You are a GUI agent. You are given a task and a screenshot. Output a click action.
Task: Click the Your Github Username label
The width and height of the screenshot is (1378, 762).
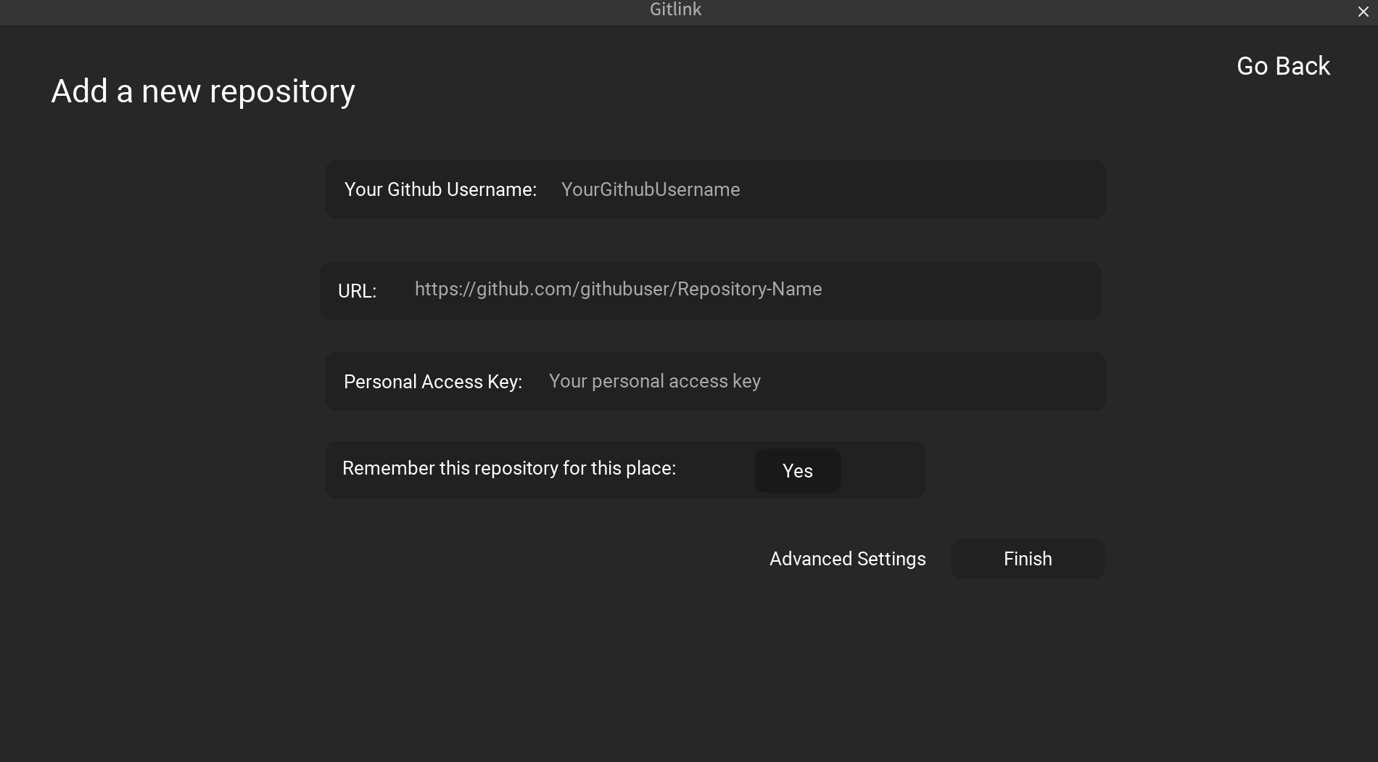click(x=440, y=189)
